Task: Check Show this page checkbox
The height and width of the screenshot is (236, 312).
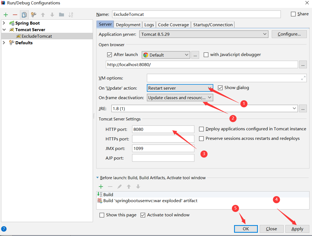Action: click(102, 215)
